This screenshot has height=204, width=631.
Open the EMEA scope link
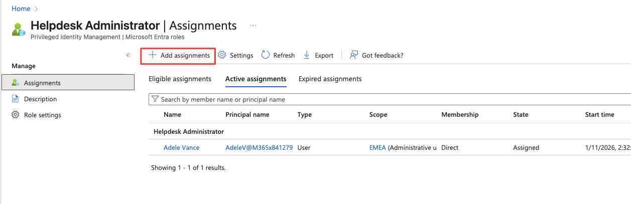[x=377, y=147]
